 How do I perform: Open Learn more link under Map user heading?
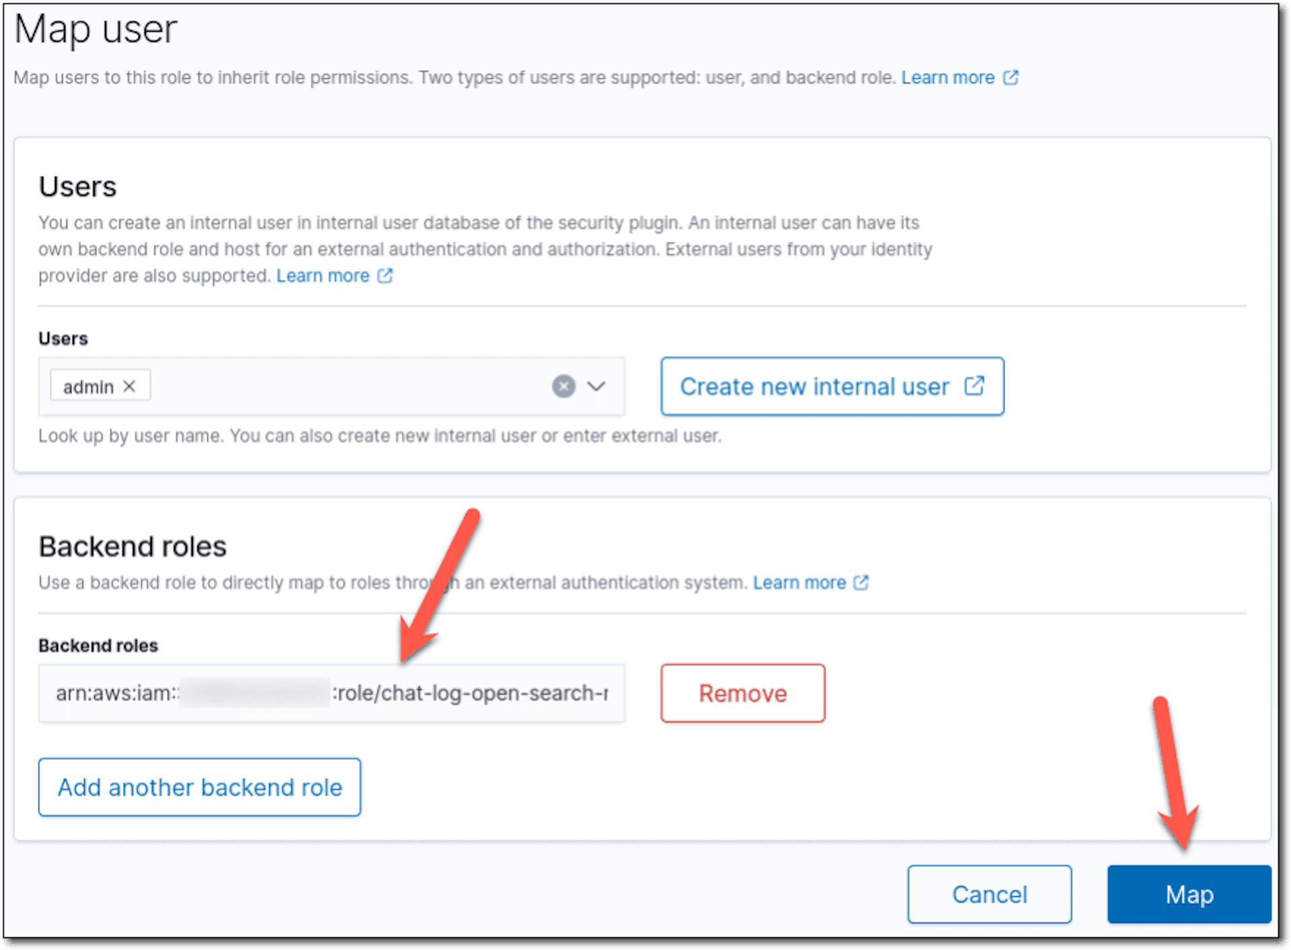point(947,78)
